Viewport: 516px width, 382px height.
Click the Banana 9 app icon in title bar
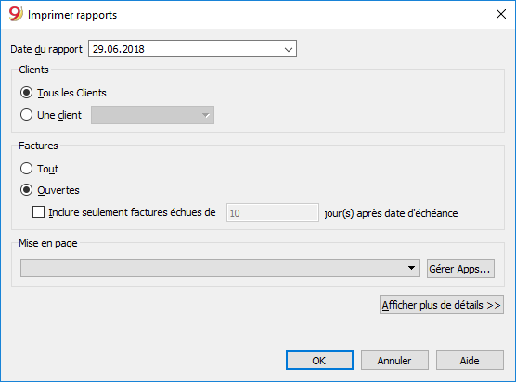point(16,14)
